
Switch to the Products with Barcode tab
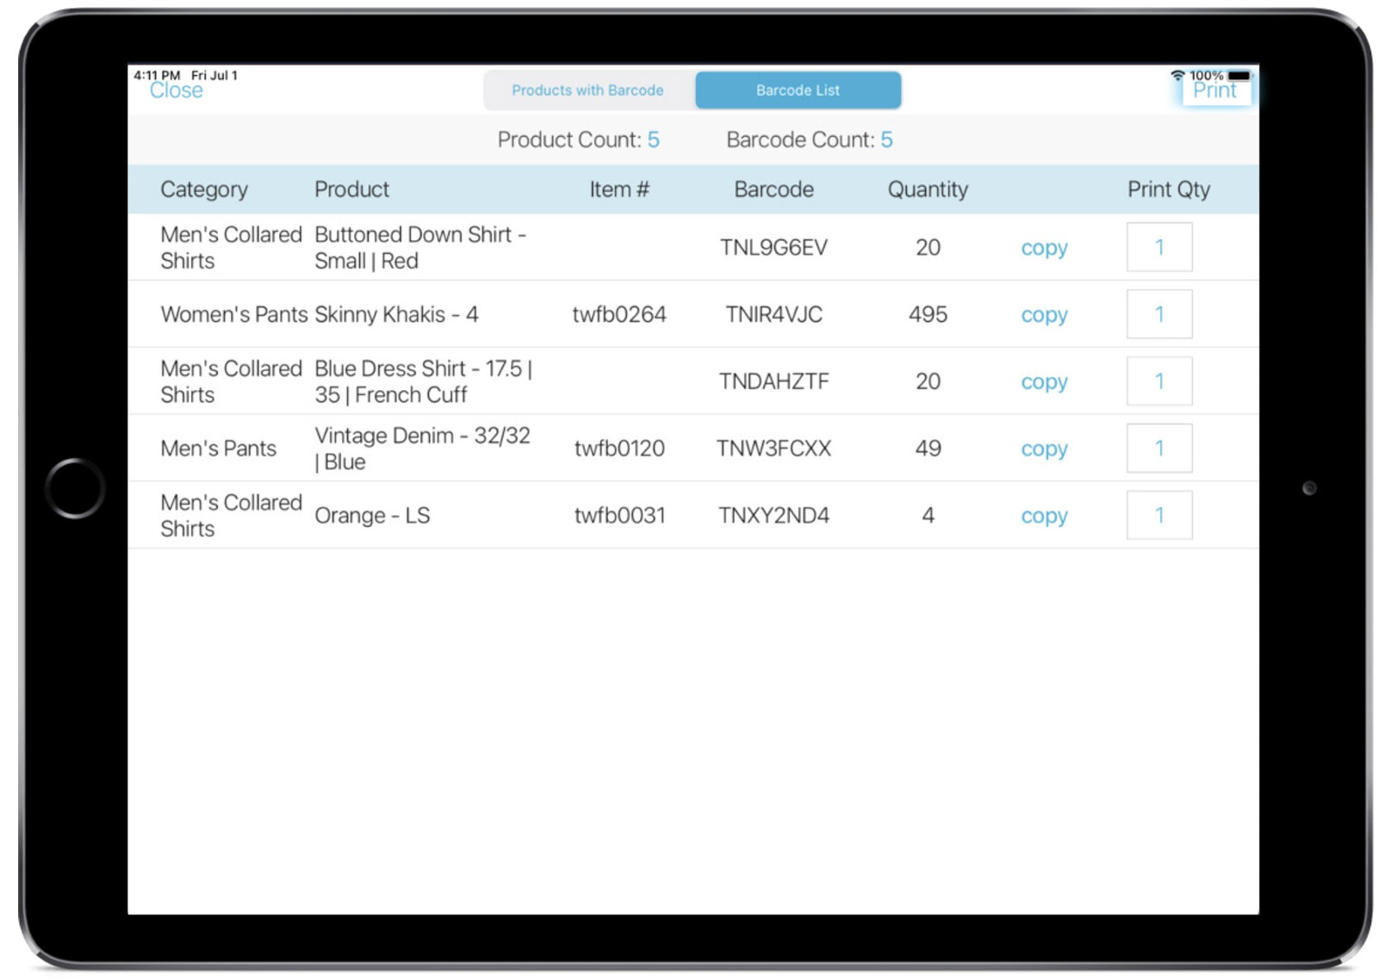587,90
